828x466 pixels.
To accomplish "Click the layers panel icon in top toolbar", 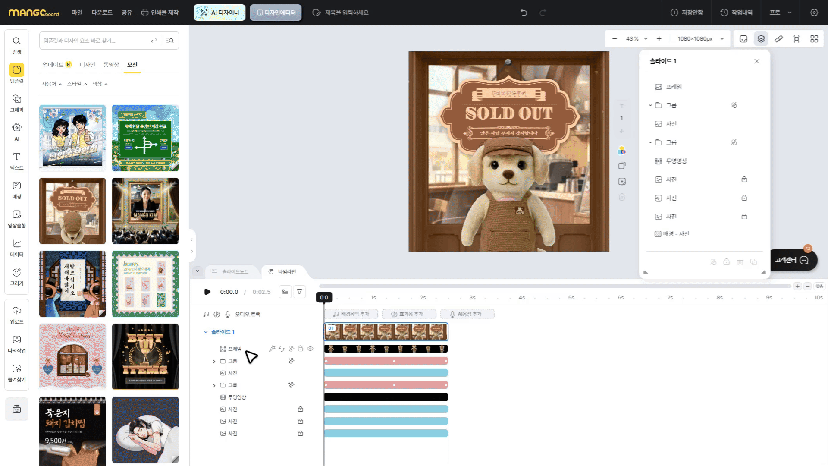I will tap(761, 39).
